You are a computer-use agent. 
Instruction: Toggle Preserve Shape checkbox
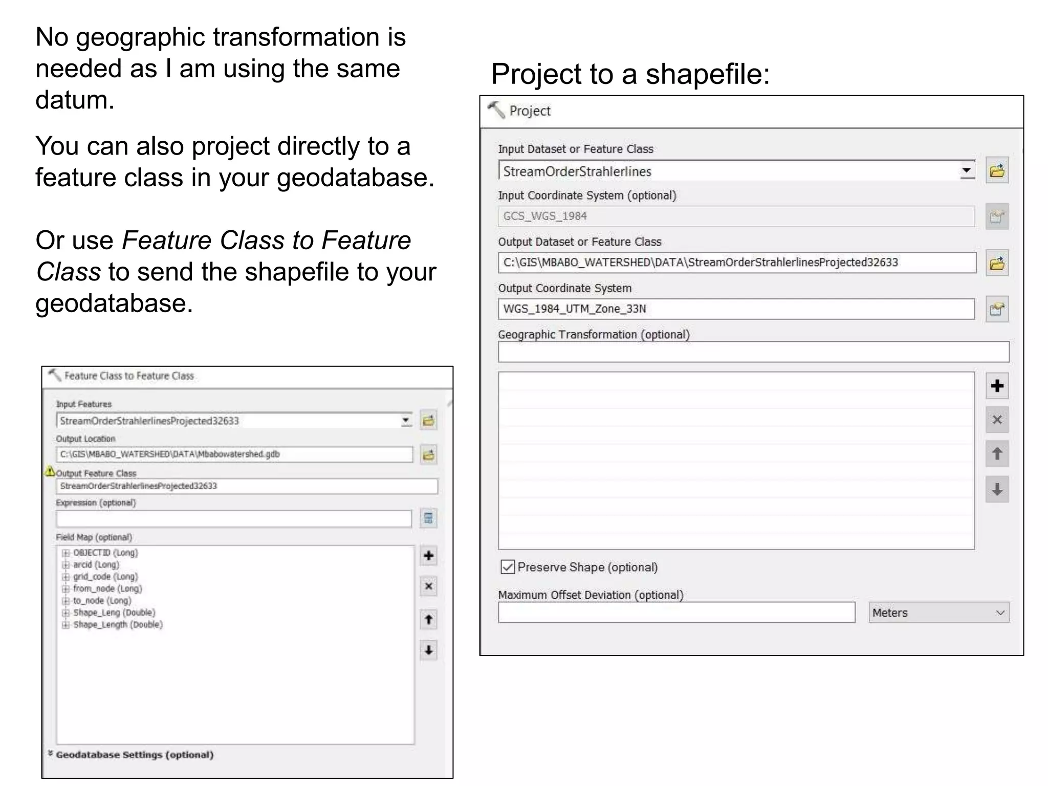[507, 567]
